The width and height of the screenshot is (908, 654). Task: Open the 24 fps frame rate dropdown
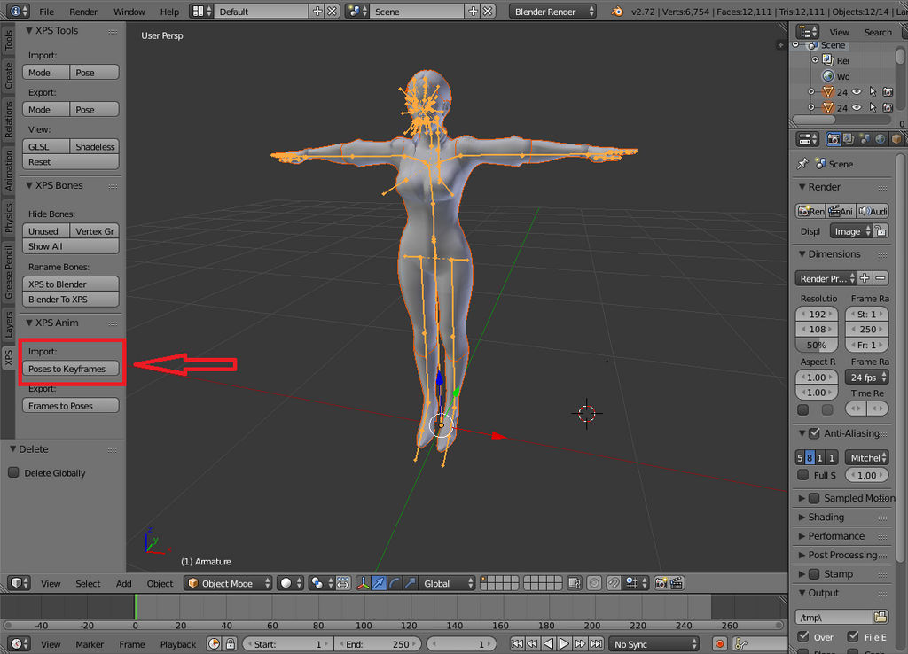tap(867, 377)
